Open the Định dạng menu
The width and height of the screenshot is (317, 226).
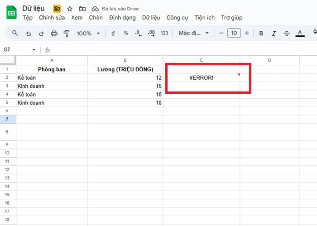[122, 18]
